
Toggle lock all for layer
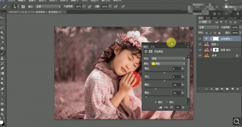pyautogui.click(x=219, y=33)
